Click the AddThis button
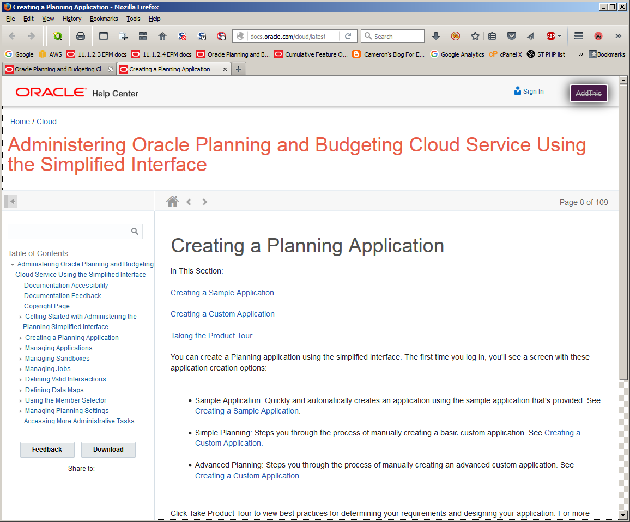Viewport: 630px width, 522px height. (589, 93)
